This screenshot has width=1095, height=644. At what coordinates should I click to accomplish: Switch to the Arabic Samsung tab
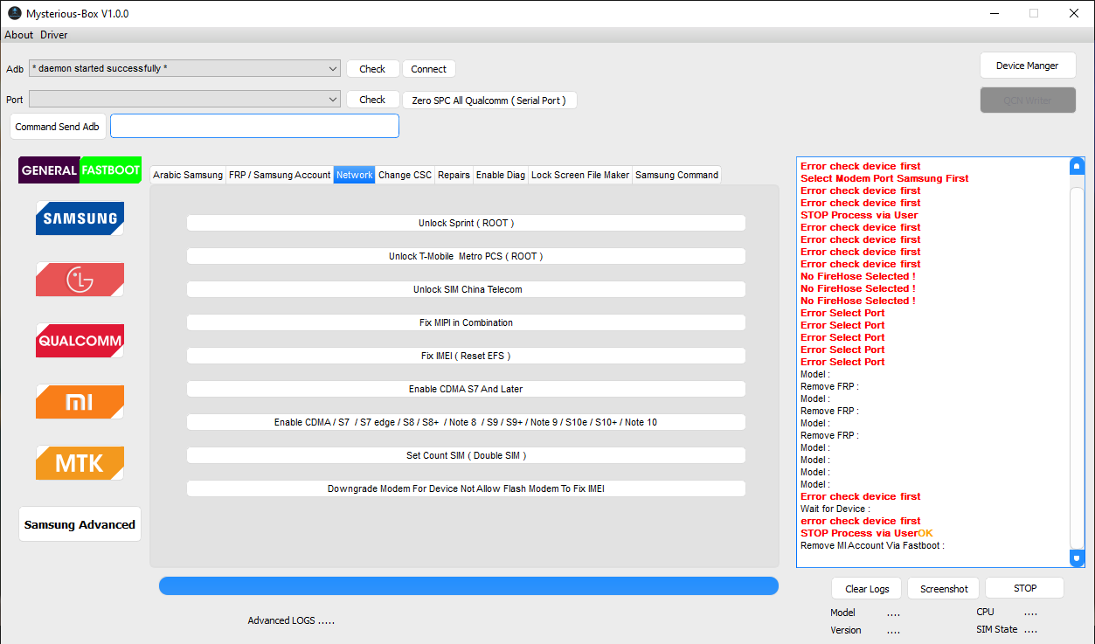click(x=188, y=175)
